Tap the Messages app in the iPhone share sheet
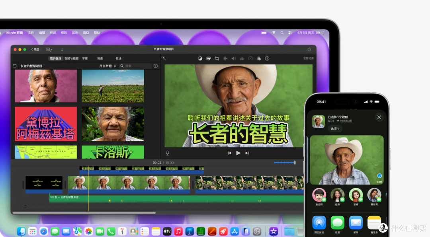The height and width of the screenshot is (237, 430). (x=337, y=223)
